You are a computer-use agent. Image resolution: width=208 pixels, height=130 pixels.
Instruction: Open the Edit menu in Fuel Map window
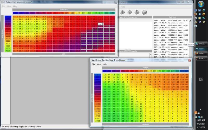(x=3, y=6)
